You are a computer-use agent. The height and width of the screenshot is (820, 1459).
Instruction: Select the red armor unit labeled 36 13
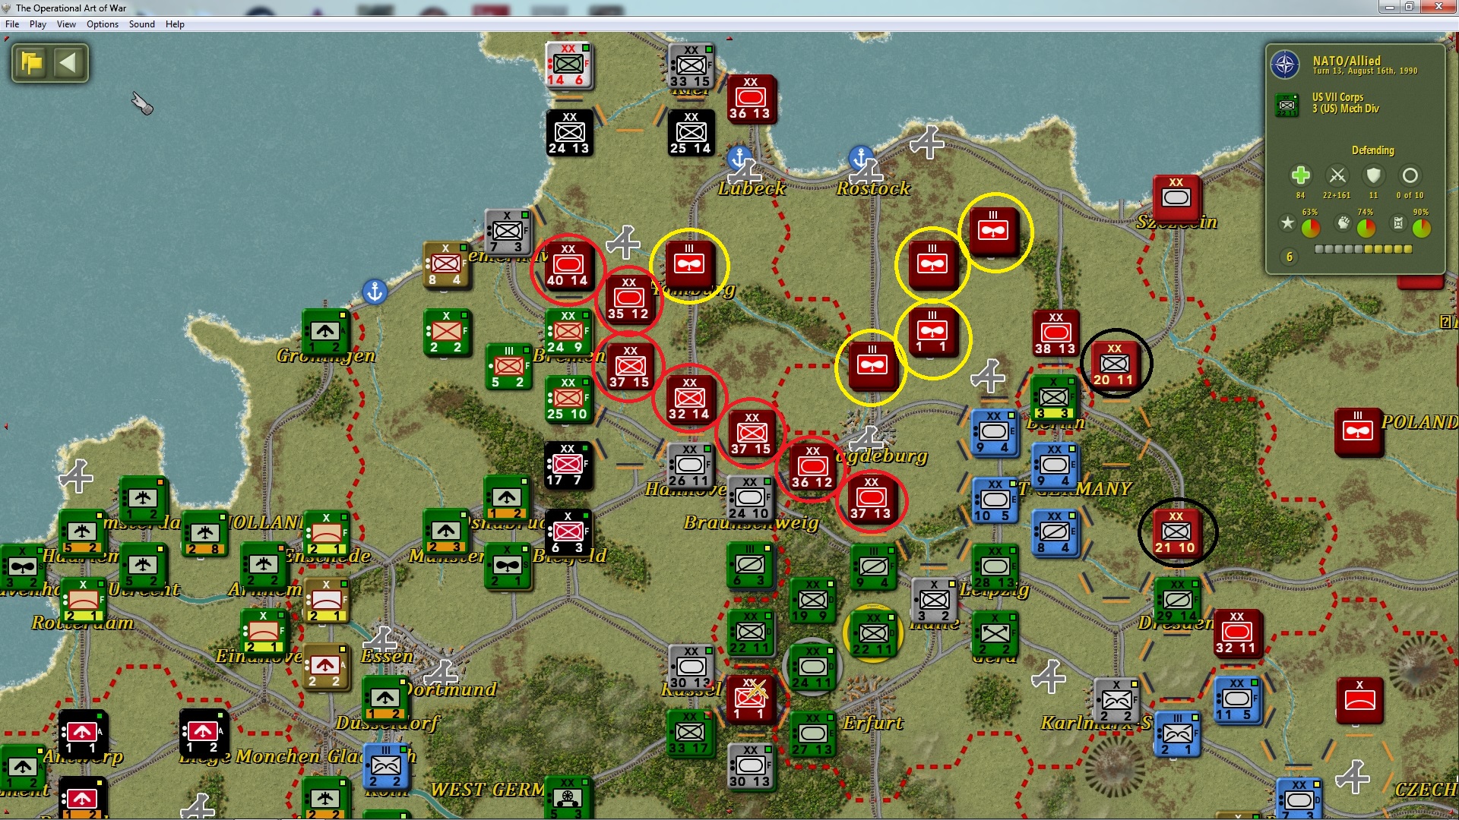pyautogui.click(x=750, y=98)
